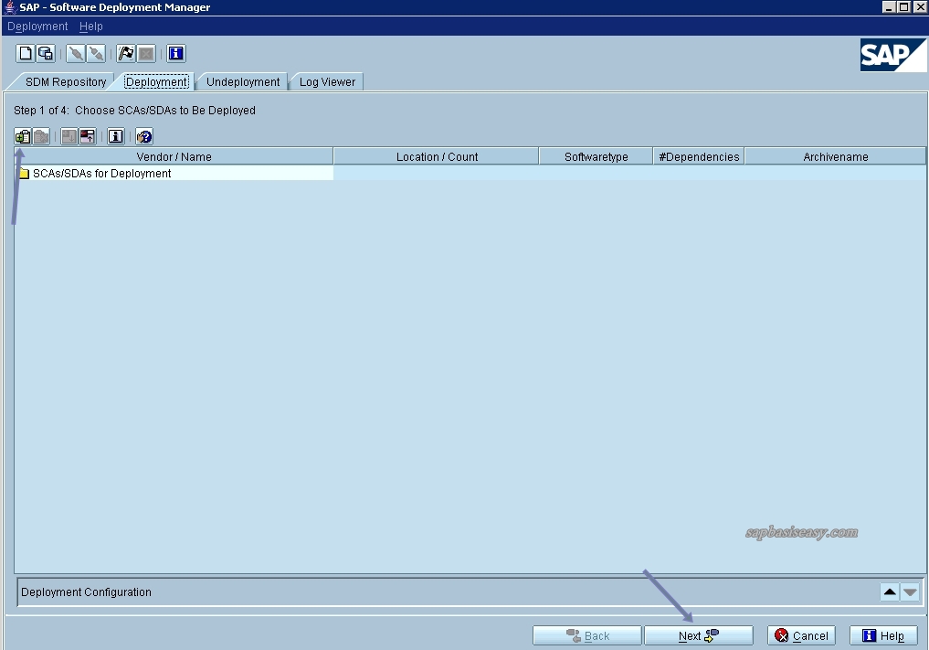Switch to the Log Viewer tab
929x650 pixels.
point(325,81)
